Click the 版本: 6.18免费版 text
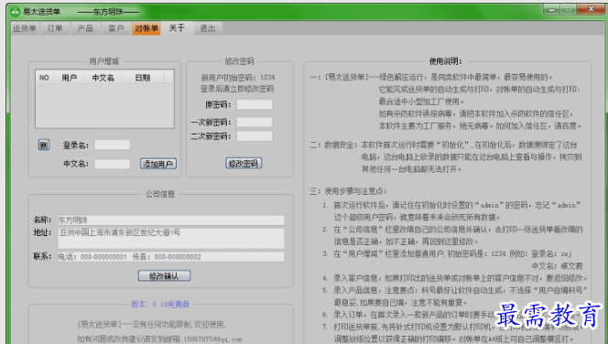 pos(160,304)
